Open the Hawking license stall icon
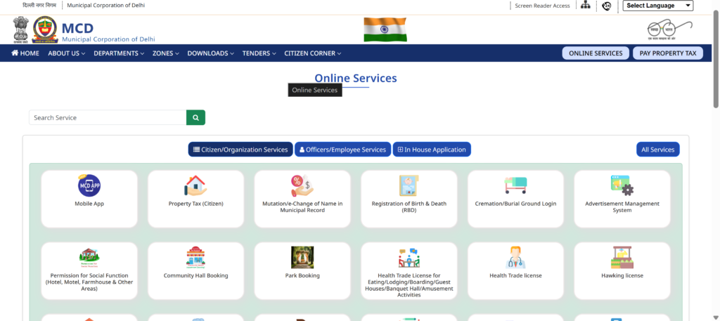The width and height of the screenshot is (720, 321). point(622,258)
